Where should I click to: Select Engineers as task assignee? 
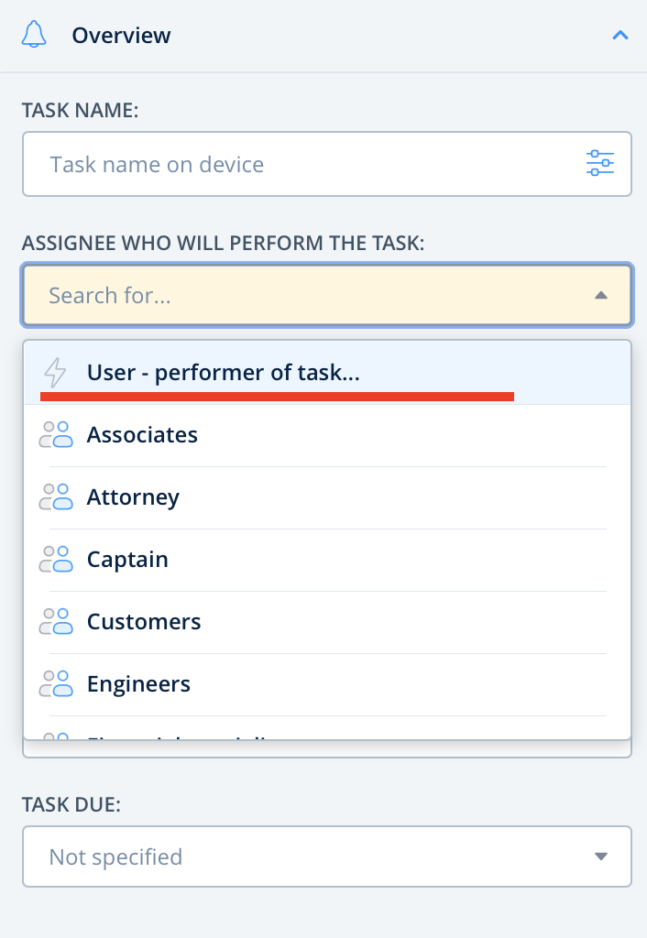138,684
